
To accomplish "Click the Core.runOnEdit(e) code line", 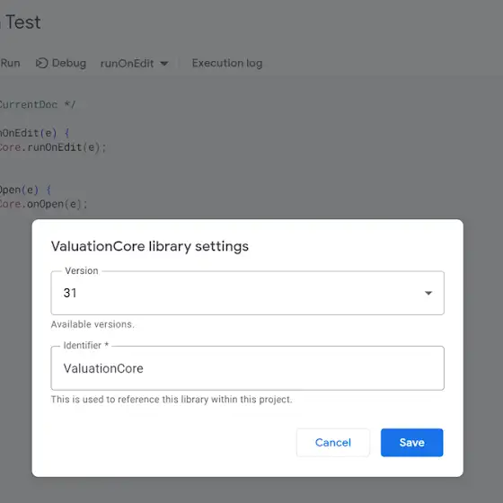I will tap(53, 147).
